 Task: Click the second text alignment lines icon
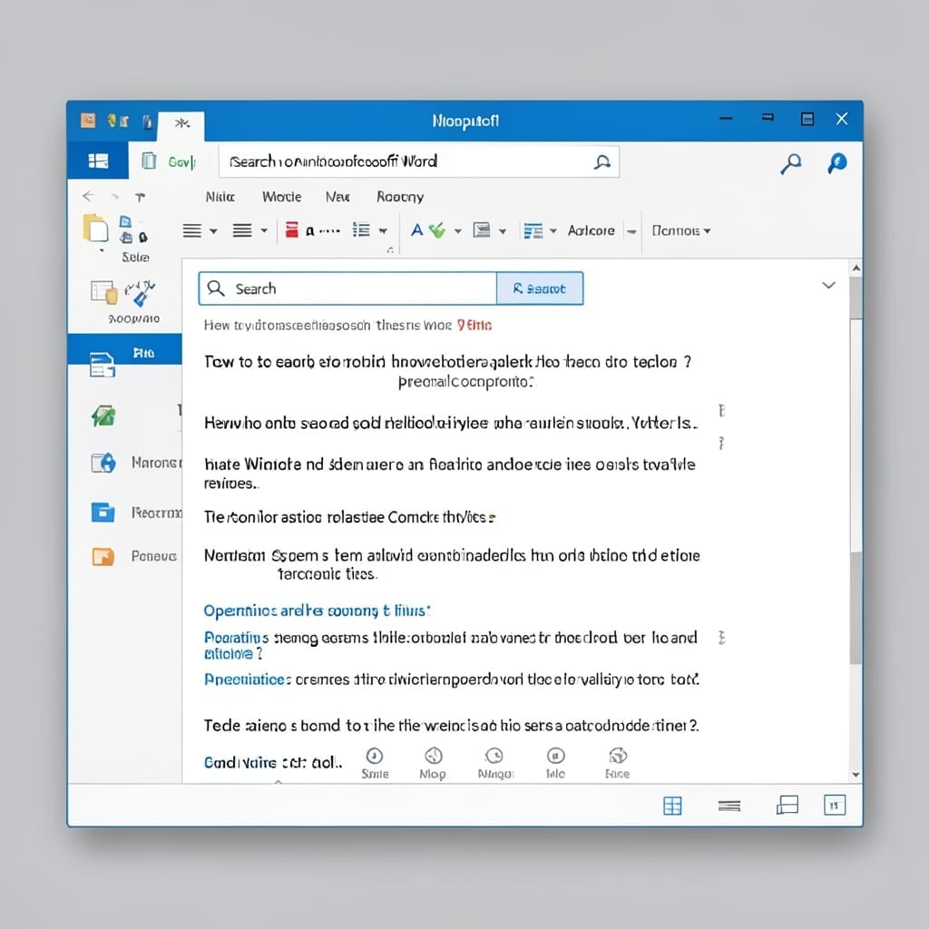(242, 230)
